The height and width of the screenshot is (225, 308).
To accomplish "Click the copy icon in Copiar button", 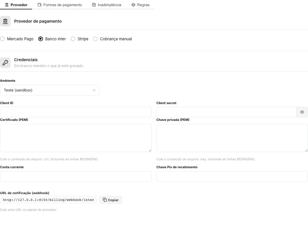I will point(105,200).
